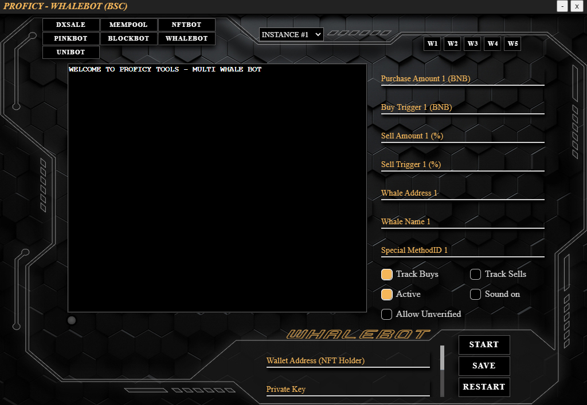The height and width of the screenshot is (405, 587).
Task: Close the Proficy Whalebot window
Action: click(577, 6)
